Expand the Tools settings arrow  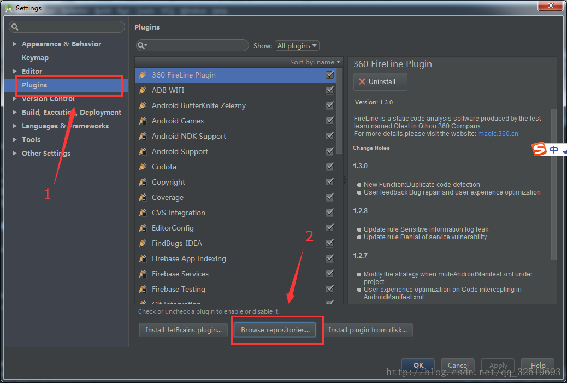14,140
